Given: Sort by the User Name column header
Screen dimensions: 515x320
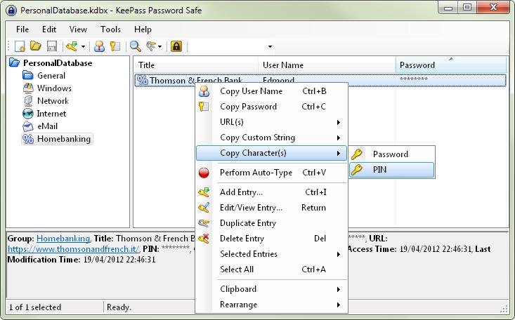Looking at the screenshot, I should (327, 65).
